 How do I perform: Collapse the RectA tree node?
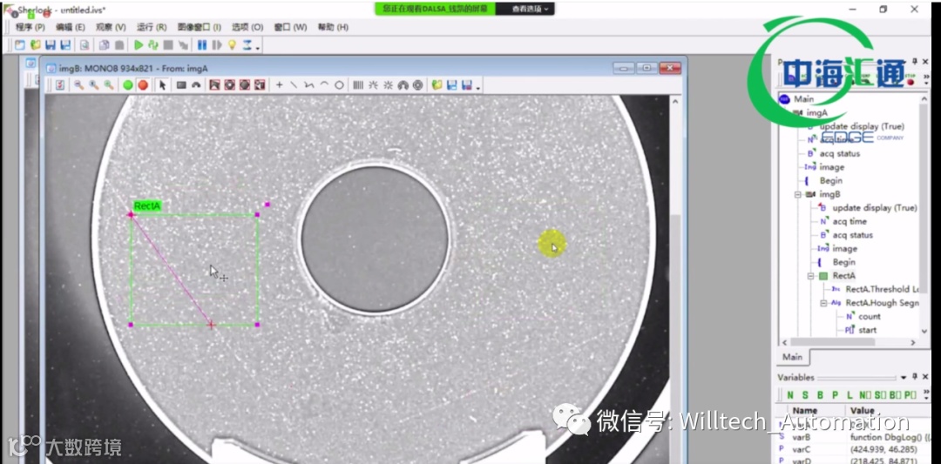click(x=811, y=276)
